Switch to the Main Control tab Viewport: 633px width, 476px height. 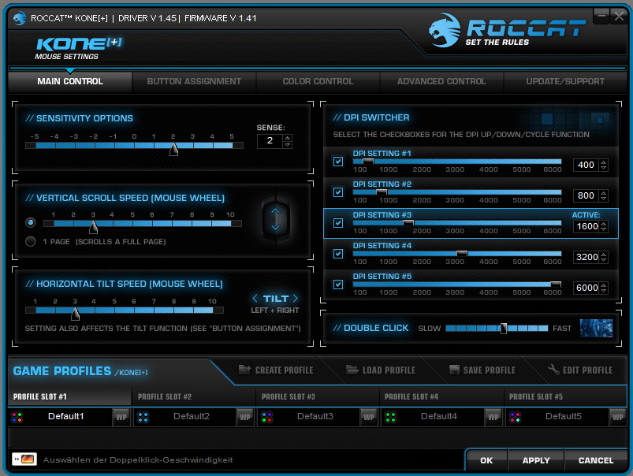(70, 81)
